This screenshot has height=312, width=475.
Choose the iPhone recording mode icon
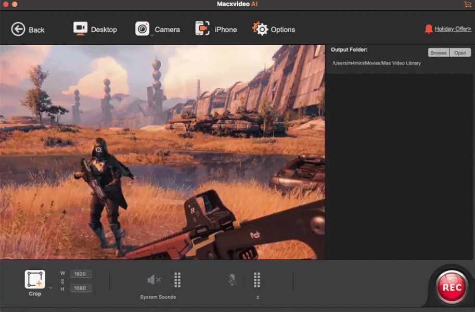(x=202, y=29)
